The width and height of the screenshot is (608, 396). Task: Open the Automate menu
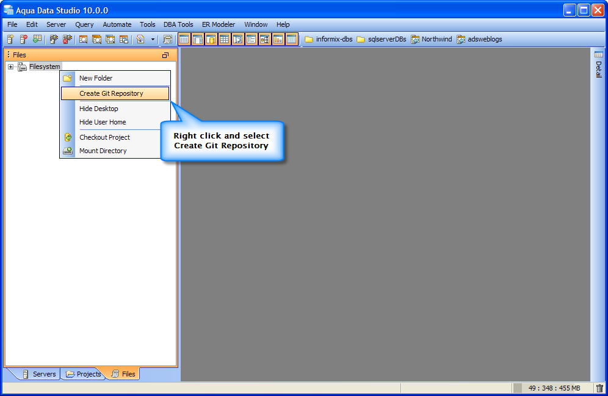(117, 24)
